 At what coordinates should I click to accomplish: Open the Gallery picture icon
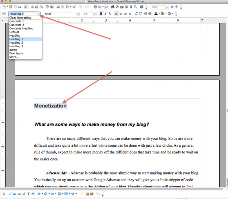pos(122,7)
